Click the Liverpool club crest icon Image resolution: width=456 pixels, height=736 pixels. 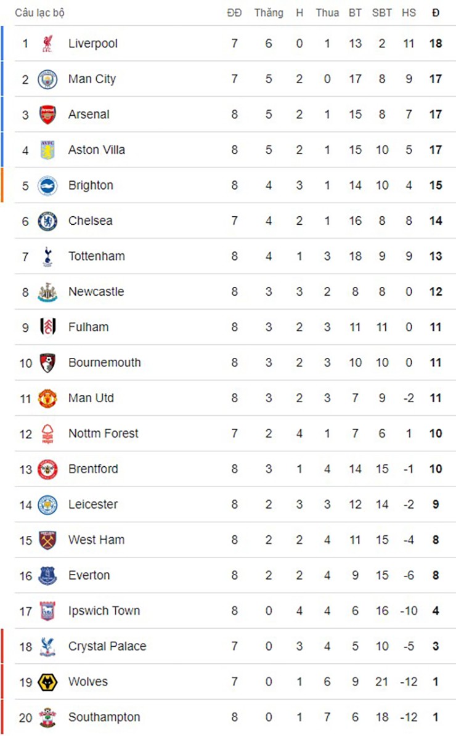[47, 44]
